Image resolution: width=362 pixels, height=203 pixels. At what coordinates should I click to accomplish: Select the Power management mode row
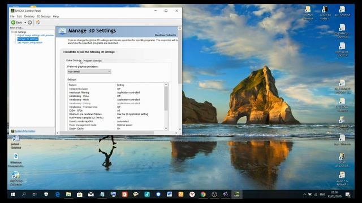tap(116, 125)
